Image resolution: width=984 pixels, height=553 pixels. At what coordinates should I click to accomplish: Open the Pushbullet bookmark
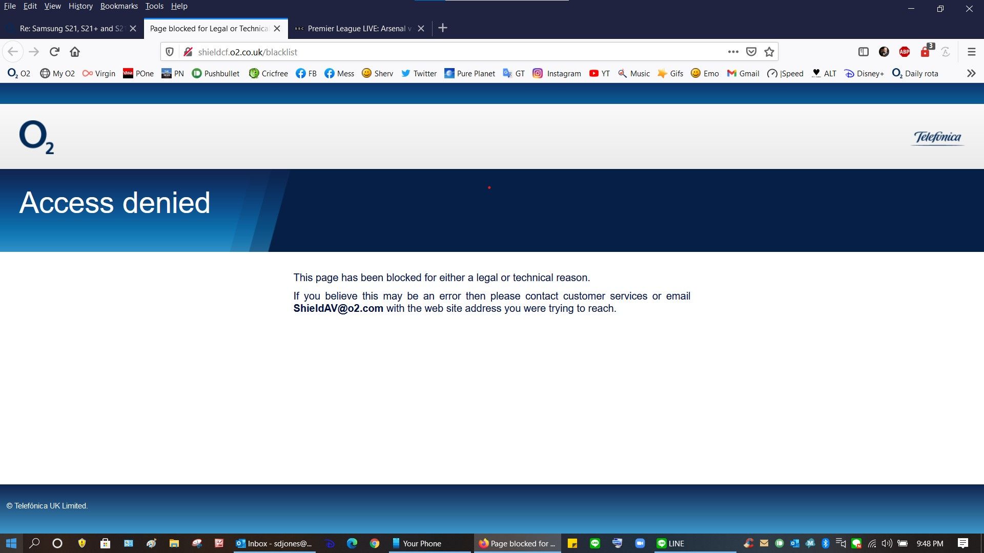216,73
